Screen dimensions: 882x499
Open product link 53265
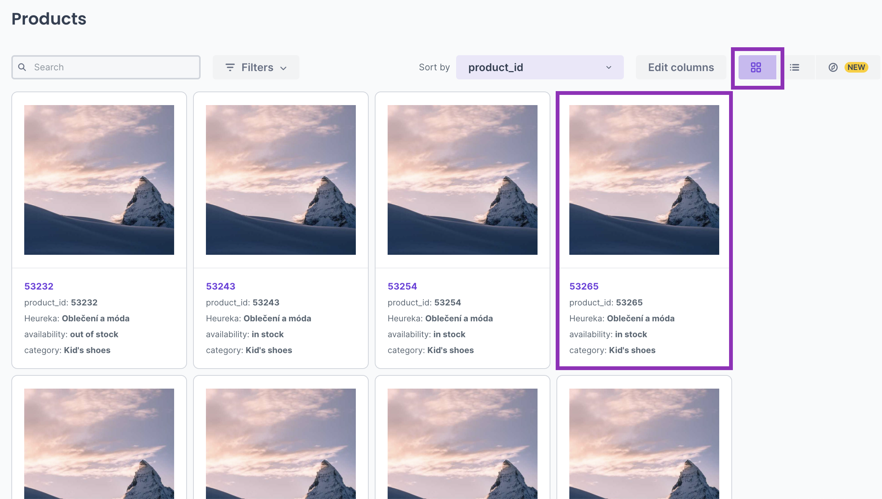(x=584, y=286)
